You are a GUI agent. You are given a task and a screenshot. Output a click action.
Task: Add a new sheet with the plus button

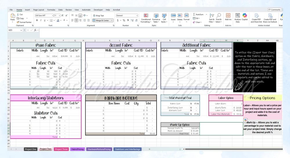coord(149,149)
